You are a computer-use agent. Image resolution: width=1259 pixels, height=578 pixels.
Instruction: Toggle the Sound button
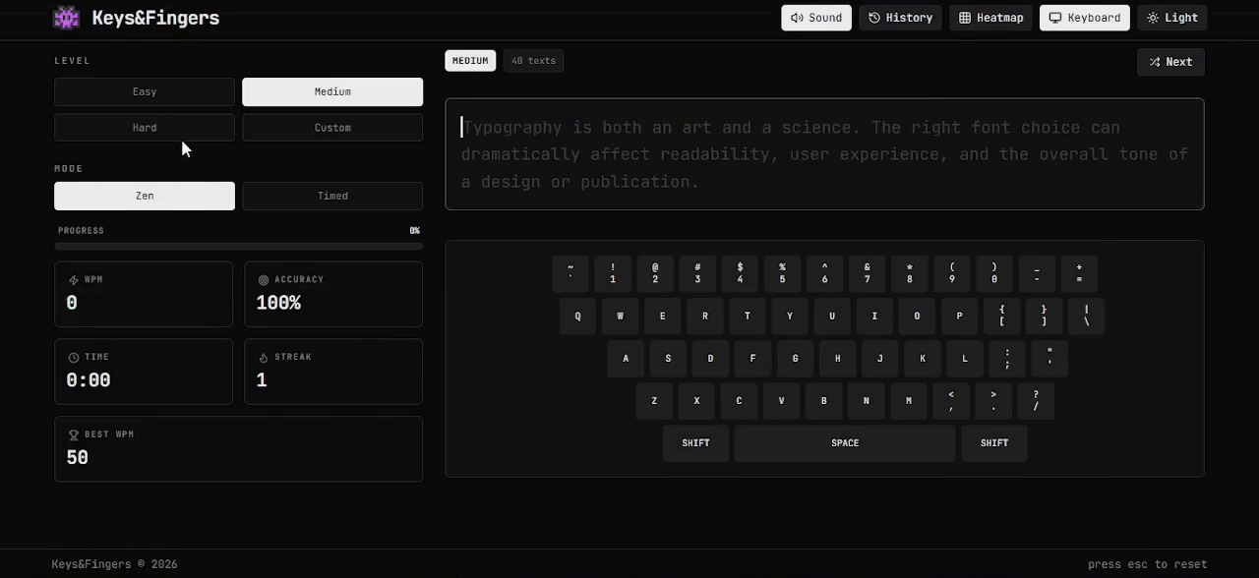816,18
